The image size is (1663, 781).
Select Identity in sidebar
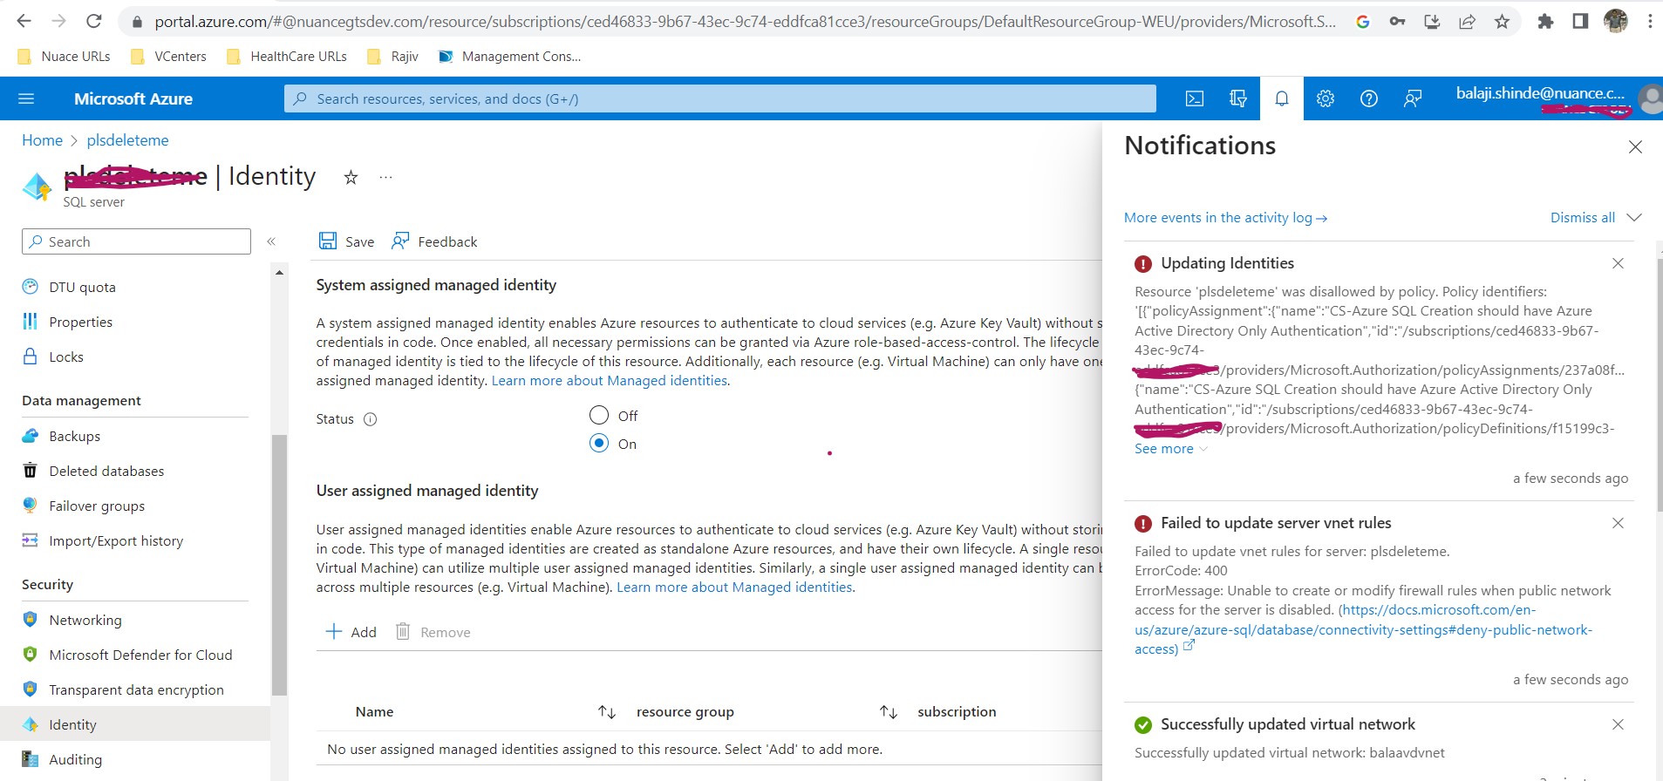135,723
